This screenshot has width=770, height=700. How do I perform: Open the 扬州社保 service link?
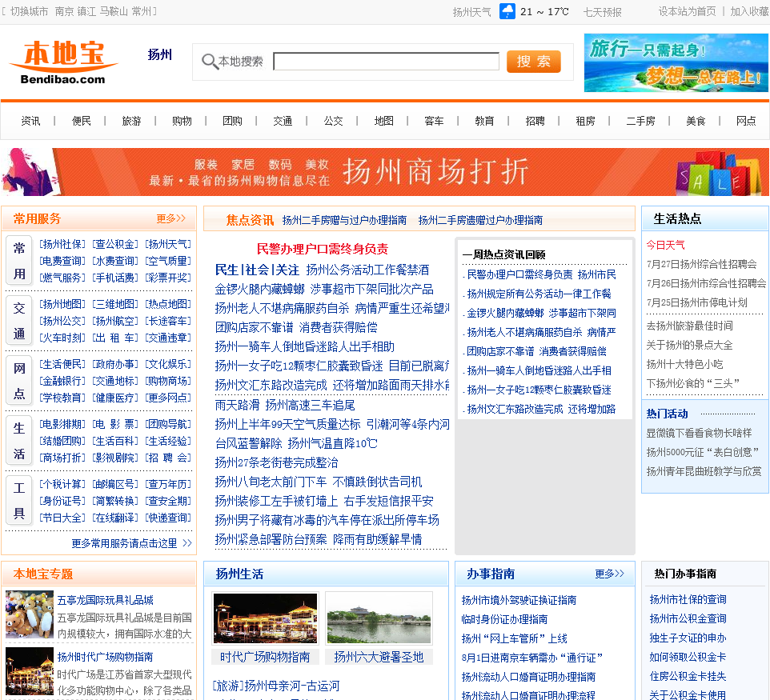click(62, 244)
